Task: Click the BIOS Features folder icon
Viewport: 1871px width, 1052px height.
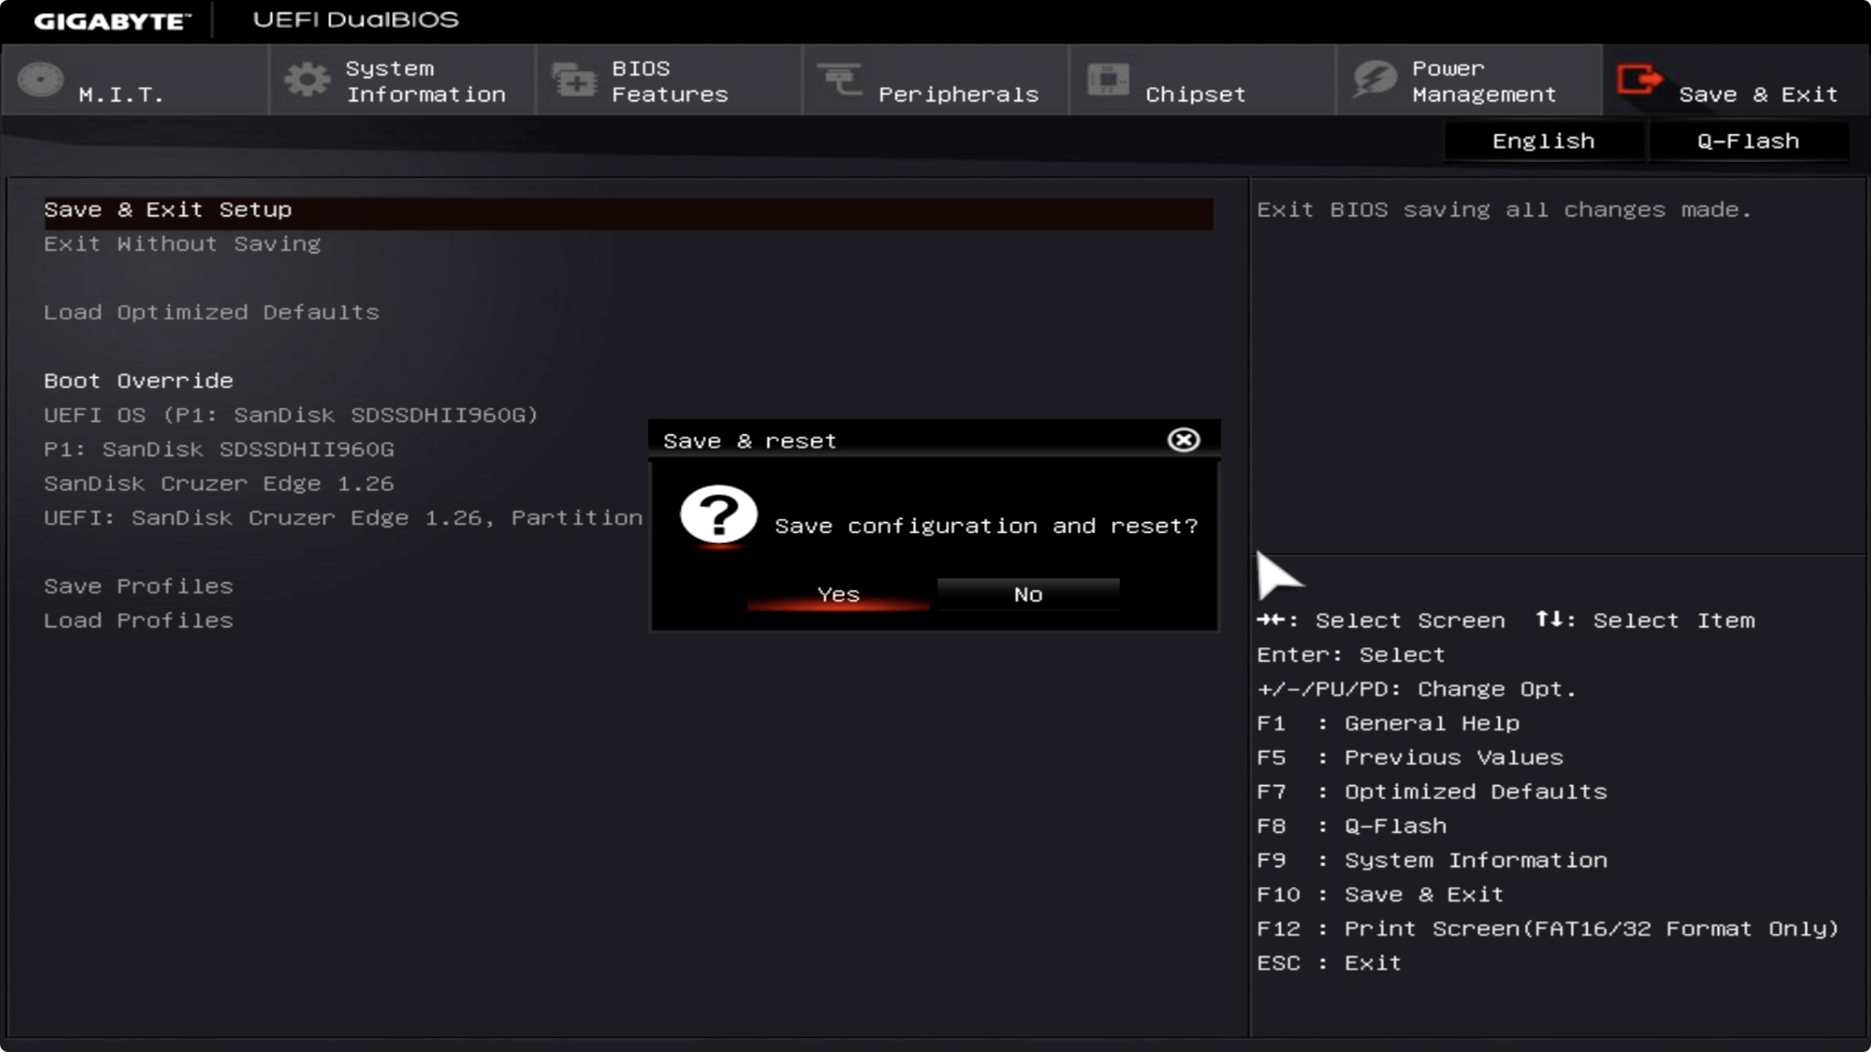Action: (574, 80)
